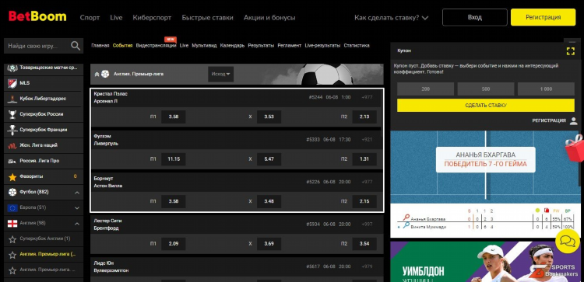
Task: Select the Кубок Либертадорес trophy icon
Action: pos(12,99)
